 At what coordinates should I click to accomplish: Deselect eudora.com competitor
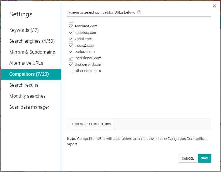coord(71,52)
